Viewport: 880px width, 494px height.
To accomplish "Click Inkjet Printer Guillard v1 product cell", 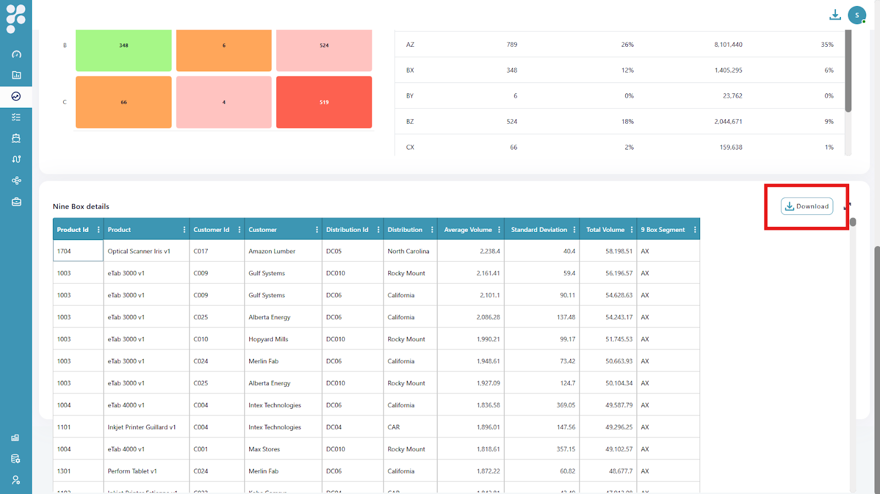I will coord(146,427).
